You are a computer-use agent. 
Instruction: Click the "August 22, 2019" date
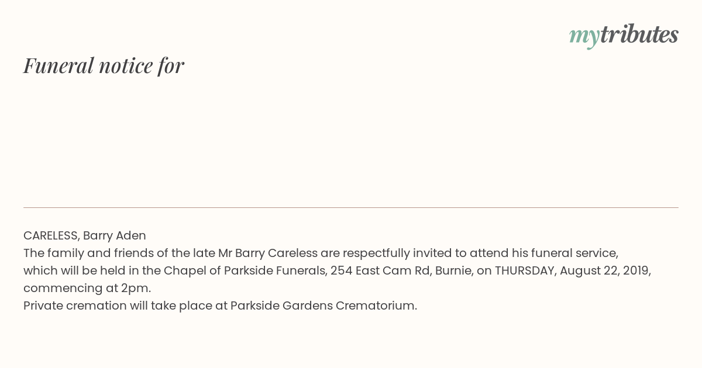point(604,271)
